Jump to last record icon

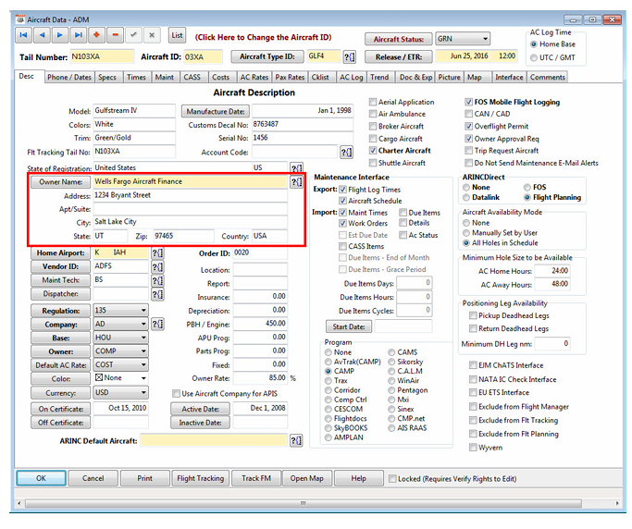(79, 35)
